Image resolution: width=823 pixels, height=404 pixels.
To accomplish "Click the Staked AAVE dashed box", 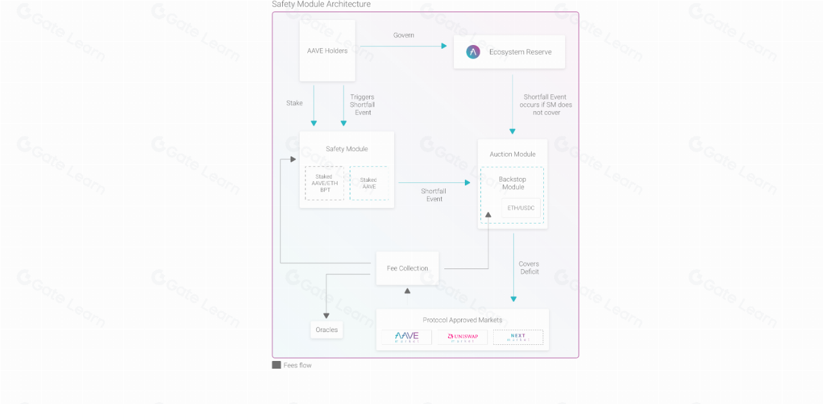I will [368, 183].
